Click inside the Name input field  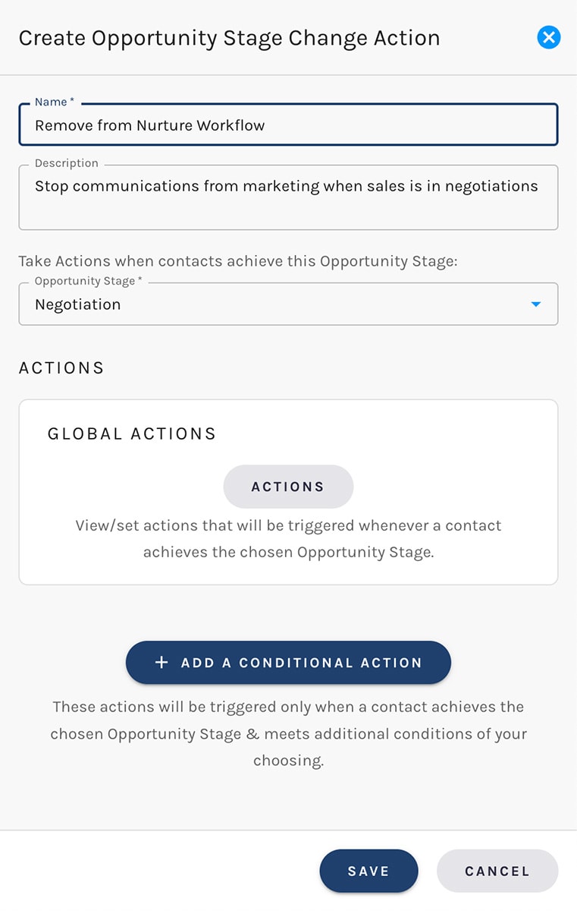[288, 125]
